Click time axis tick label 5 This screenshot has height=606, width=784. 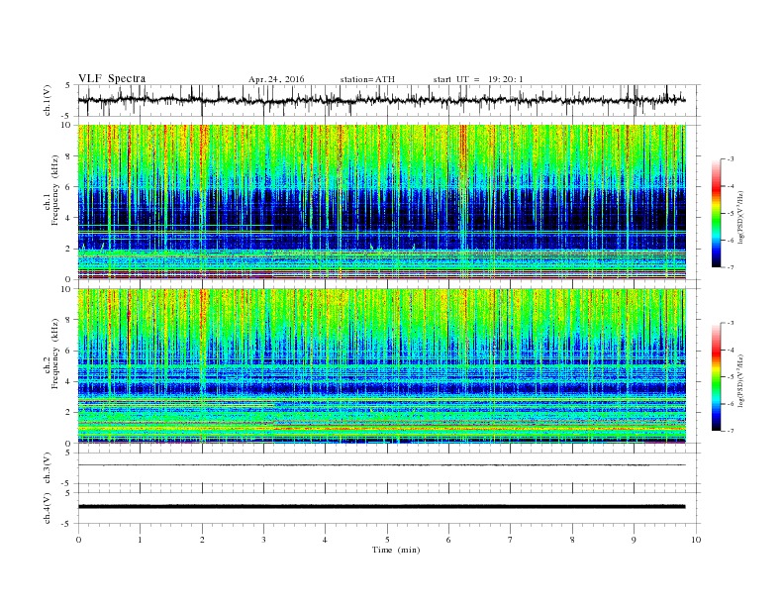click(x=387, y=540)
